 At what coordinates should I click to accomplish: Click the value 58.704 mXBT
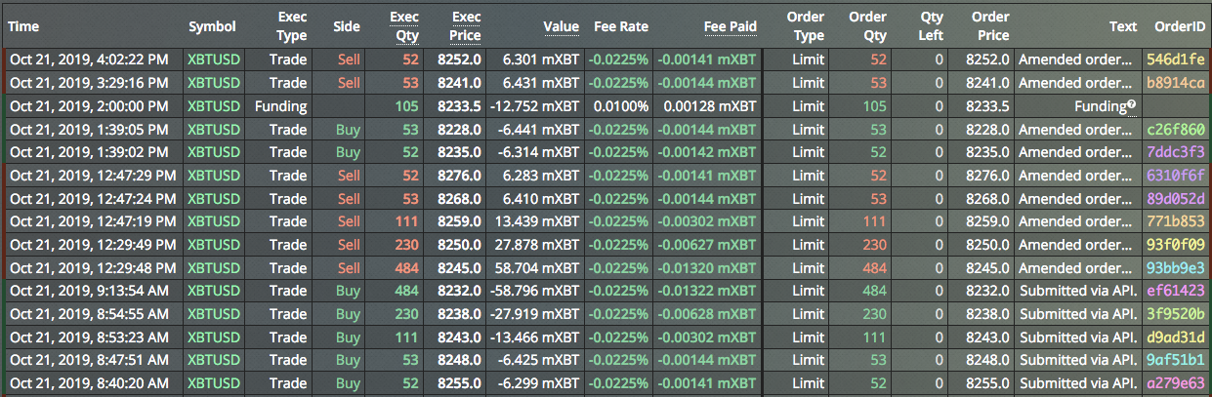tap(541, 267)
